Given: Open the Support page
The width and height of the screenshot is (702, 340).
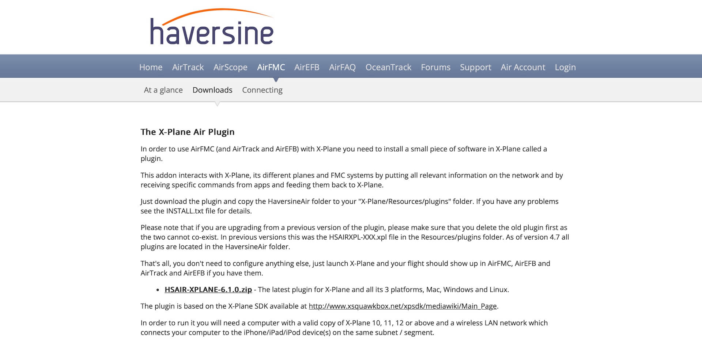Looking at the screenshot, I should click(475, 67).
